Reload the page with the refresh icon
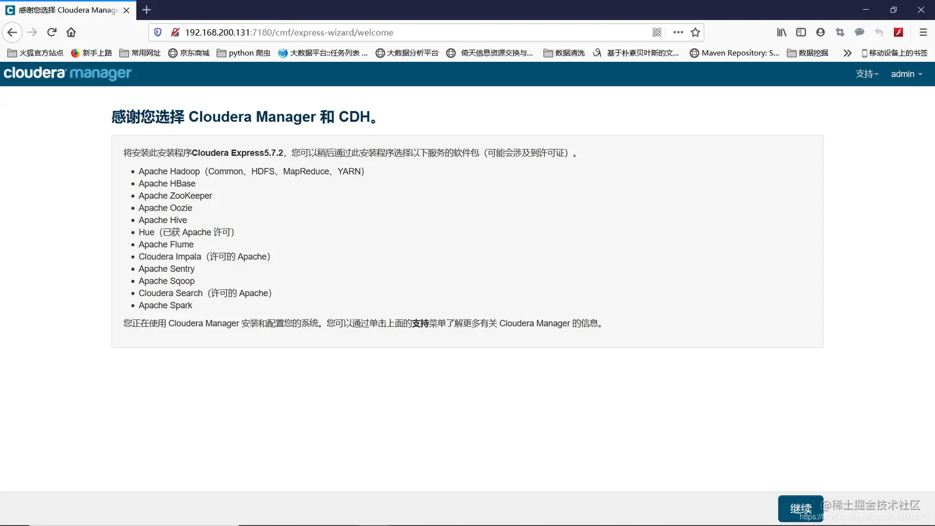This screenshot has width=935, height=526. (52, 32)
